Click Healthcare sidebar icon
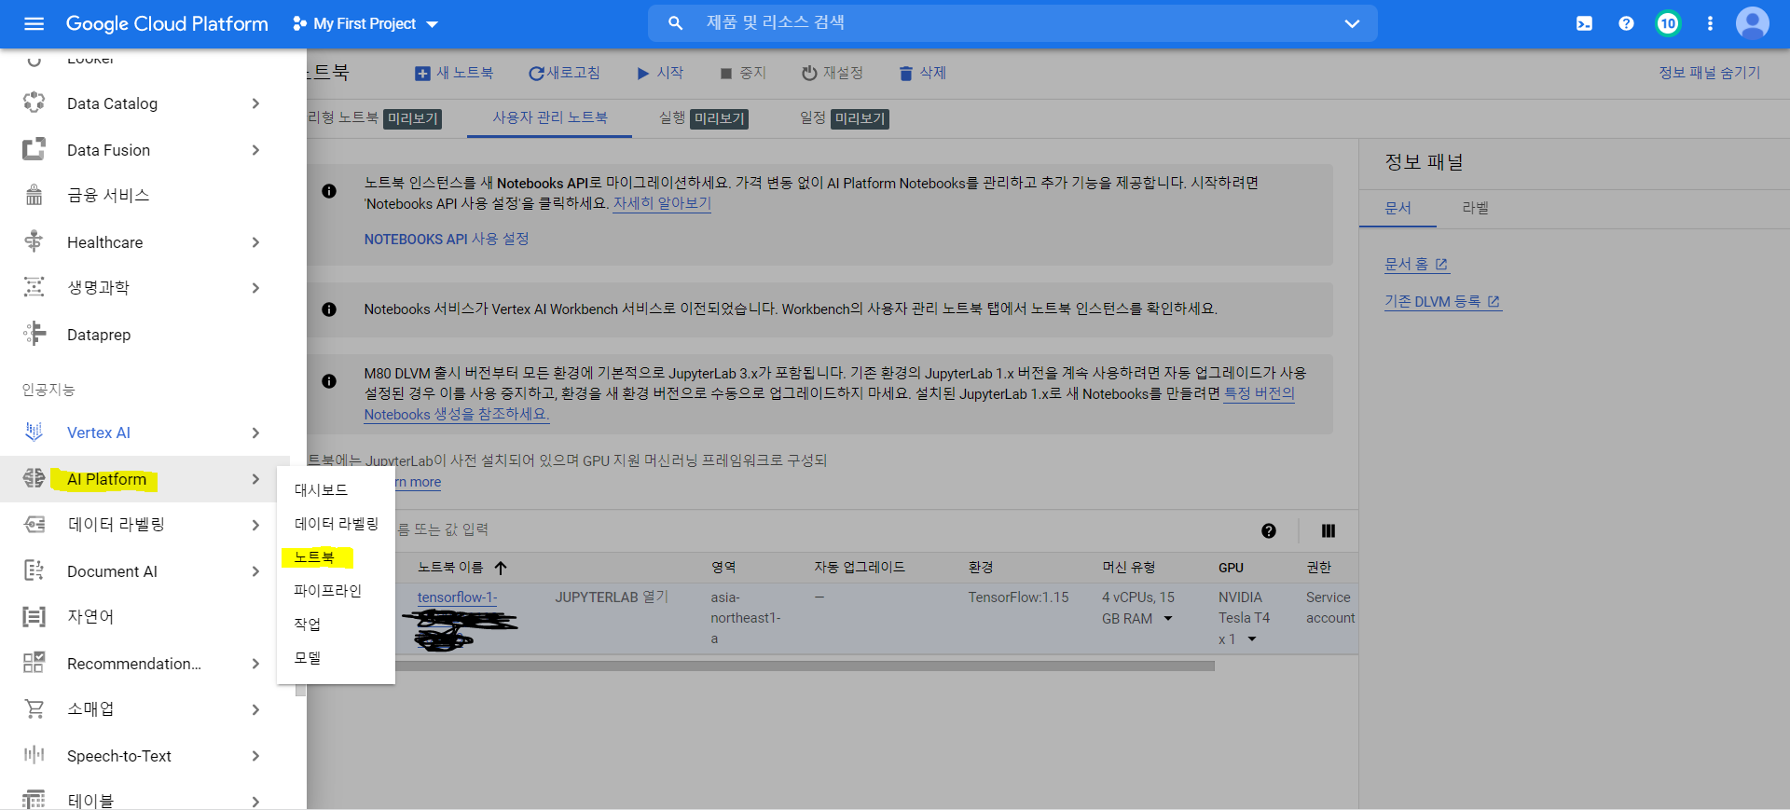1790x810 pixels. 34,241
